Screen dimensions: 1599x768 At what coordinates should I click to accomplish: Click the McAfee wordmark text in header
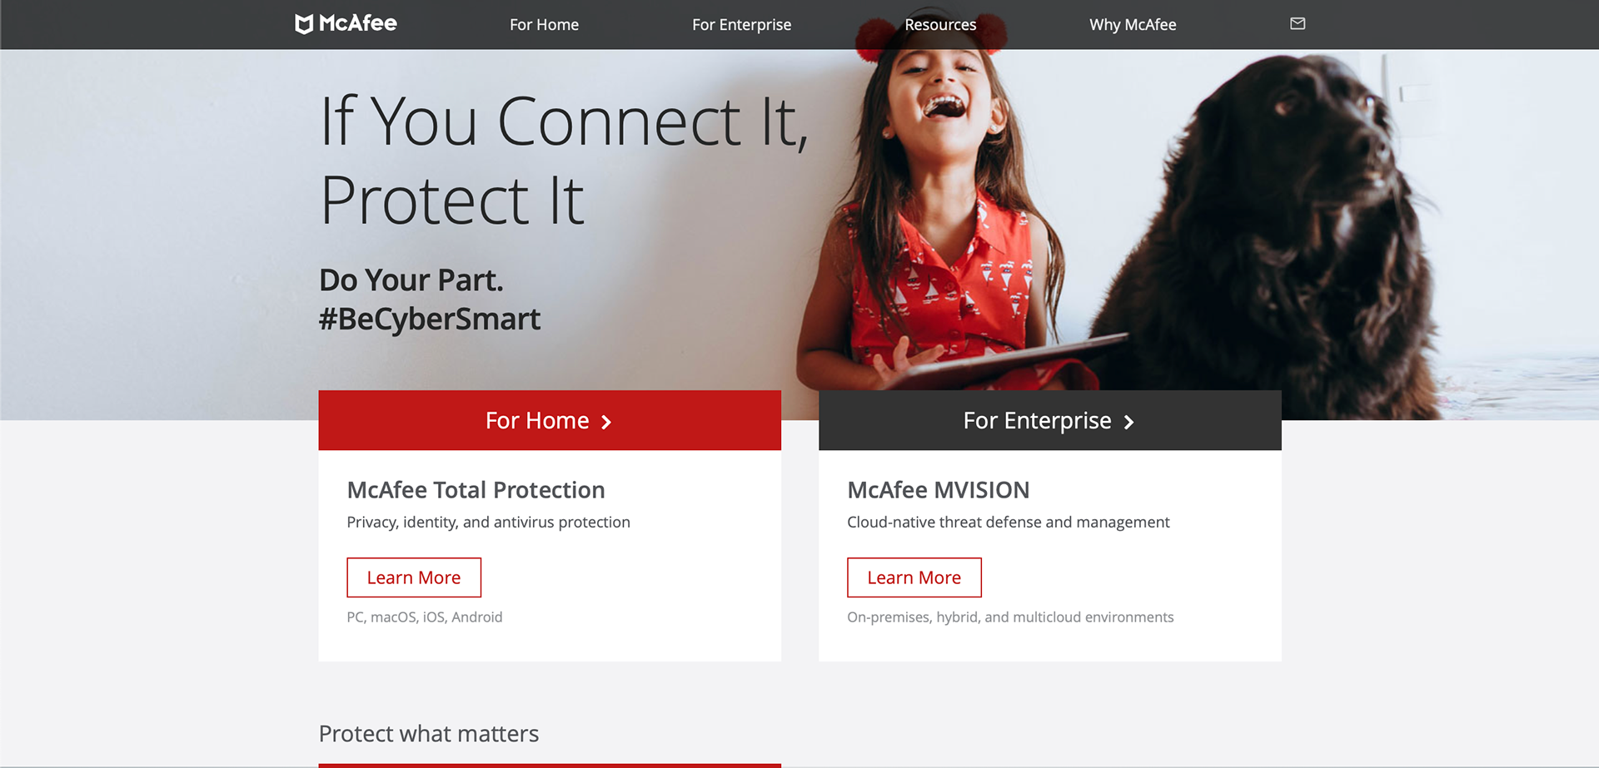[358, 23]
